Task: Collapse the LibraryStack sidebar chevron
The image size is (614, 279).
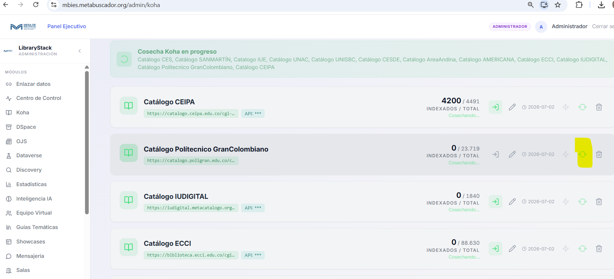Action: (80, 51)
